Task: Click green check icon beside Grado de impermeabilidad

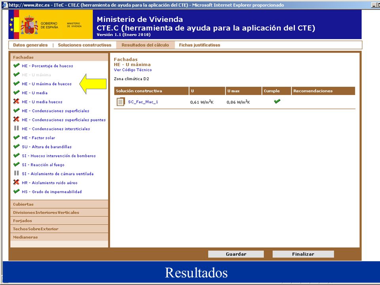Action: coord(17,191)
